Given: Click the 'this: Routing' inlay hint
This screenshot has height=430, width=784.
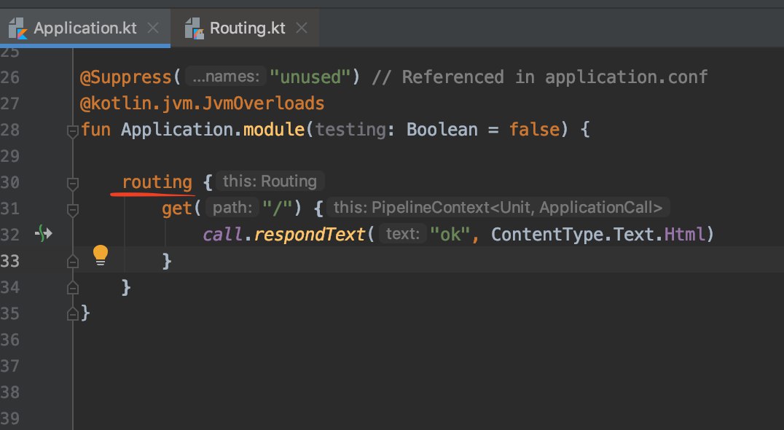Looking at the screenshot, I should [x=270, y=181].
